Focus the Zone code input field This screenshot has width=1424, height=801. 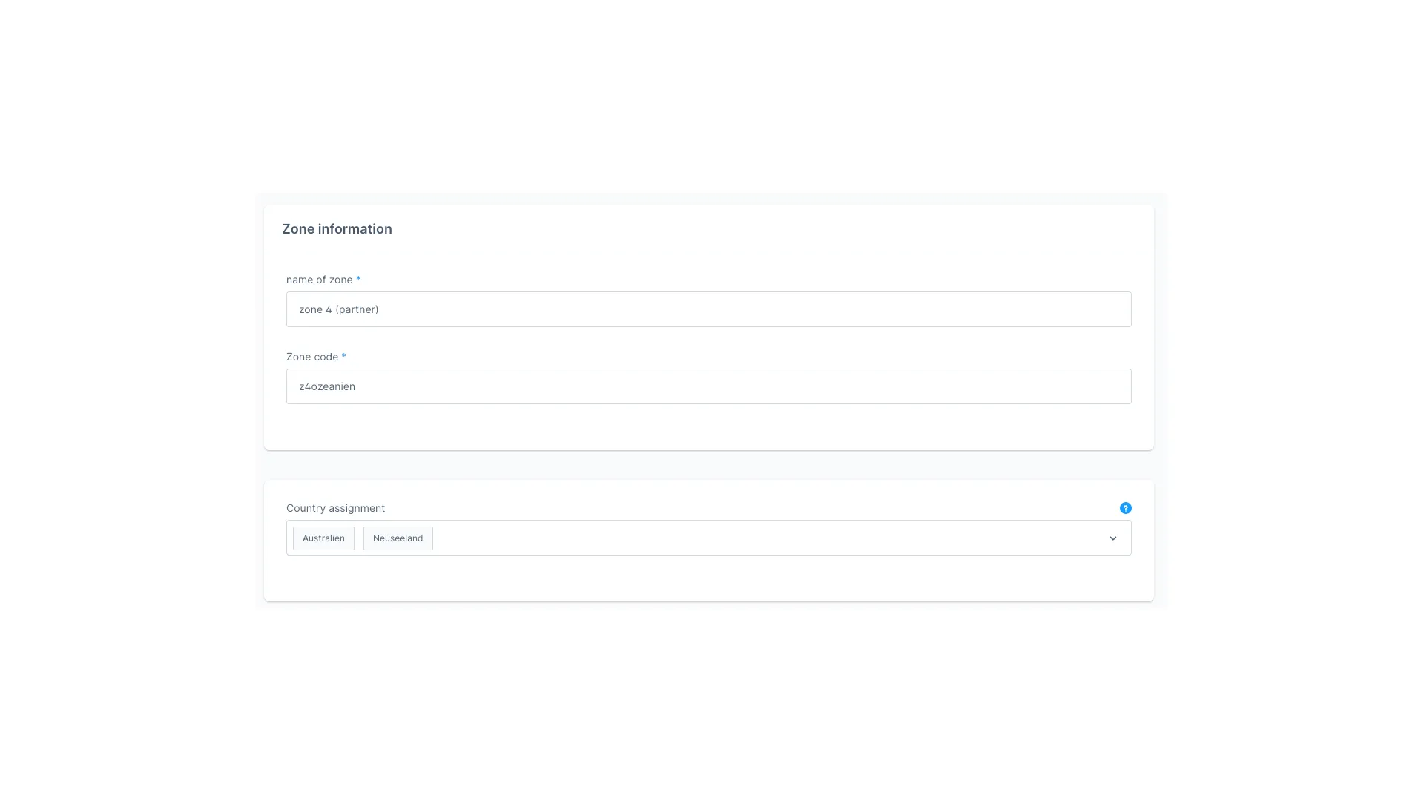pyautogui.click(x=708, y=386)
